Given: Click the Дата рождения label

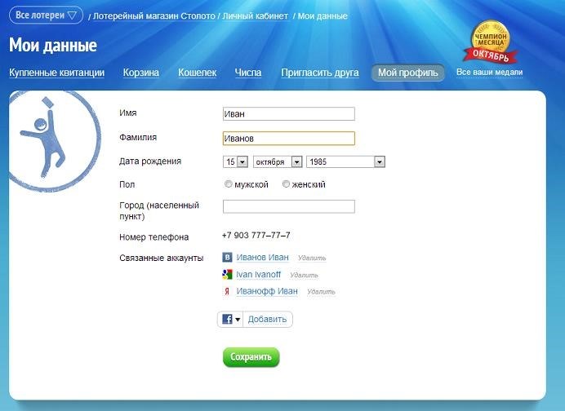Looking at the screenshot, I should 150,161.
